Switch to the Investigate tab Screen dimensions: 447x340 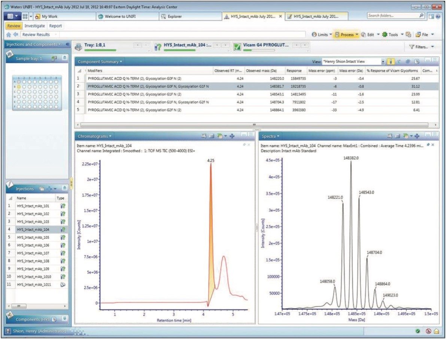click(x=35, y=26)
